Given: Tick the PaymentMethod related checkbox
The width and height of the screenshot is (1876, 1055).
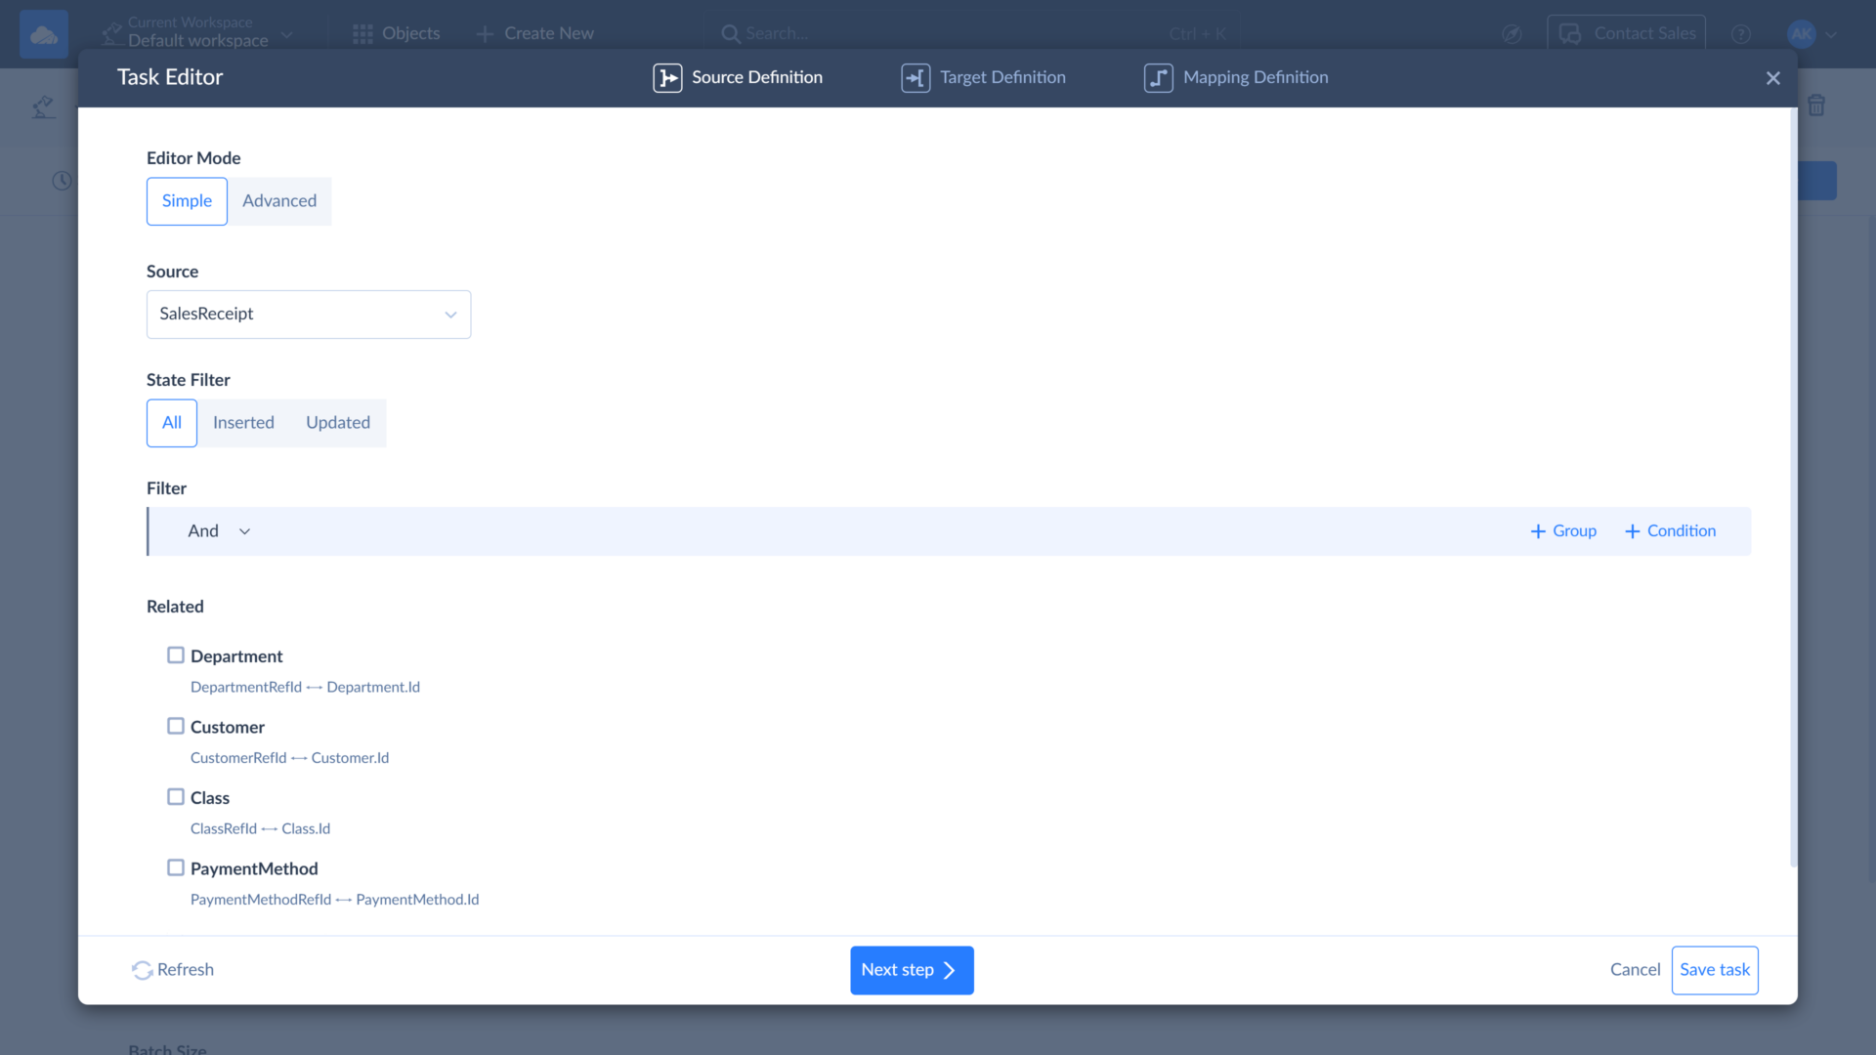Looking at the screenshot, I should pos(176,867).
